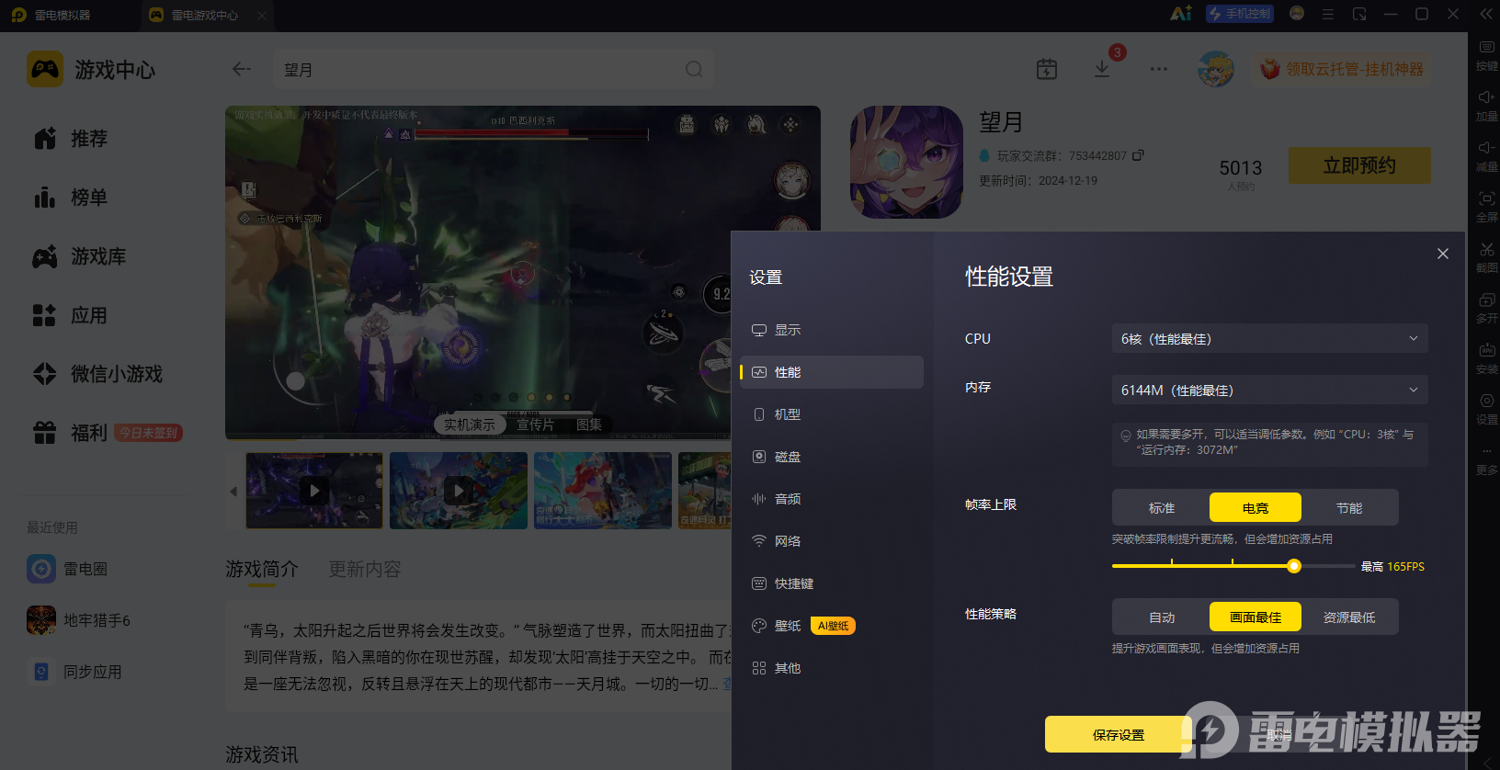Screen dimensions: 1500x770
Task: Click the search field containing 望月
Action: coord(494,69)
